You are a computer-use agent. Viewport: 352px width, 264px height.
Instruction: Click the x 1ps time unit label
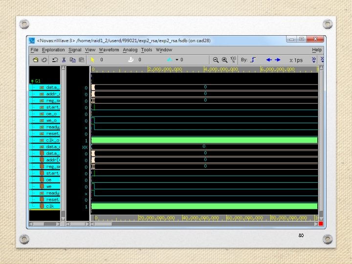(296, 60)
